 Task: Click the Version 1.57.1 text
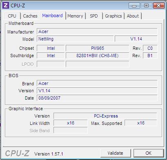pyautogui.click(x=49, y=154)
